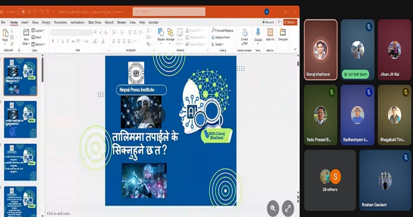Open the Shapes gallery
Image resolution: width=413 pixels, height=217 pixels.
pos(161,33)
